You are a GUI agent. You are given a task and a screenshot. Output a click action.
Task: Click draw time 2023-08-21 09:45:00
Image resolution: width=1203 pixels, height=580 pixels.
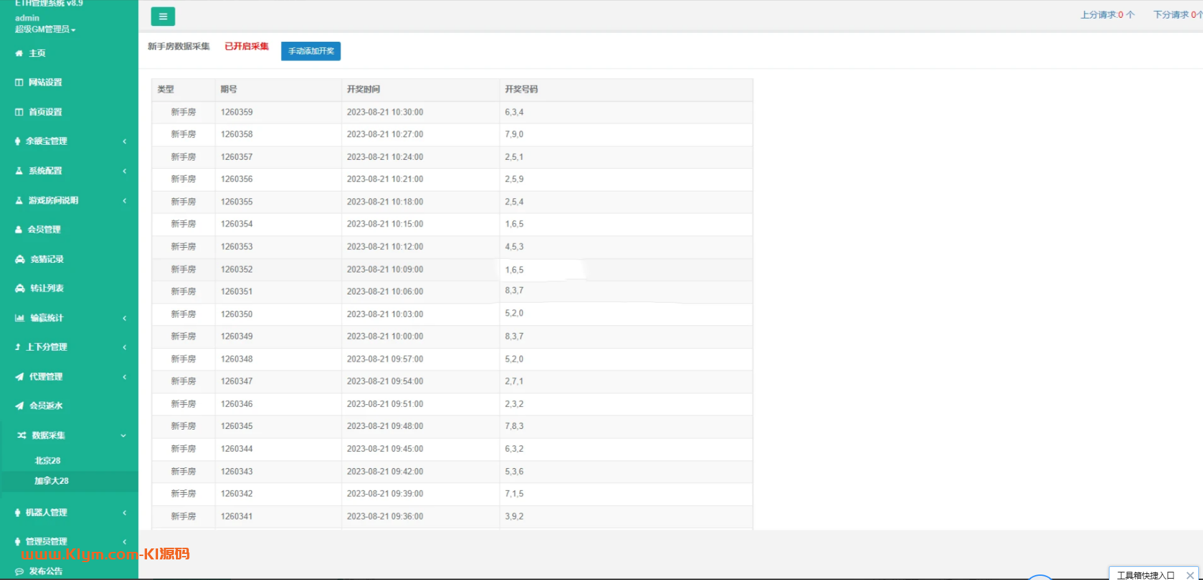(x=385, y=449)
